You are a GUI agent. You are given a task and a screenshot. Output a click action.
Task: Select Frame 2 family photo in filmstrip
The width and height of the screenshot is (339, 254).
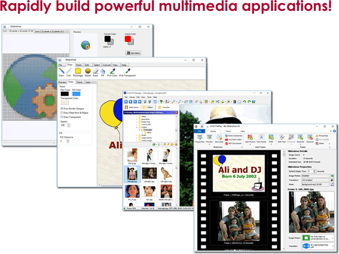tap(239, 221)
